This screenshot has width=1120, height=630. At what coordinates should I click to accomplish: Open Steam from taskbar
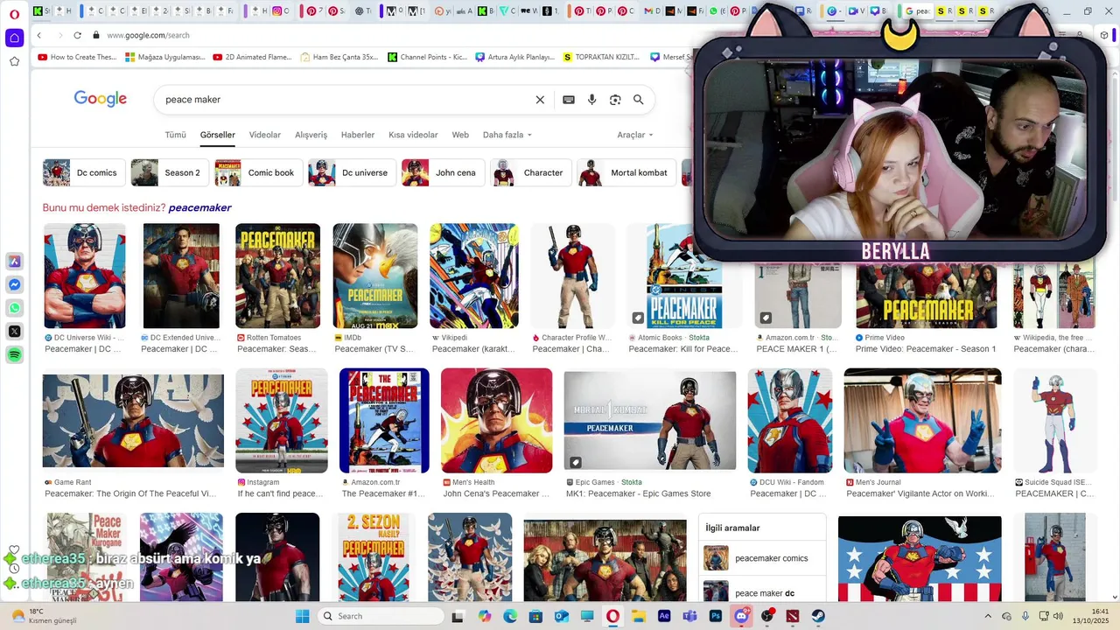point(818,616)
